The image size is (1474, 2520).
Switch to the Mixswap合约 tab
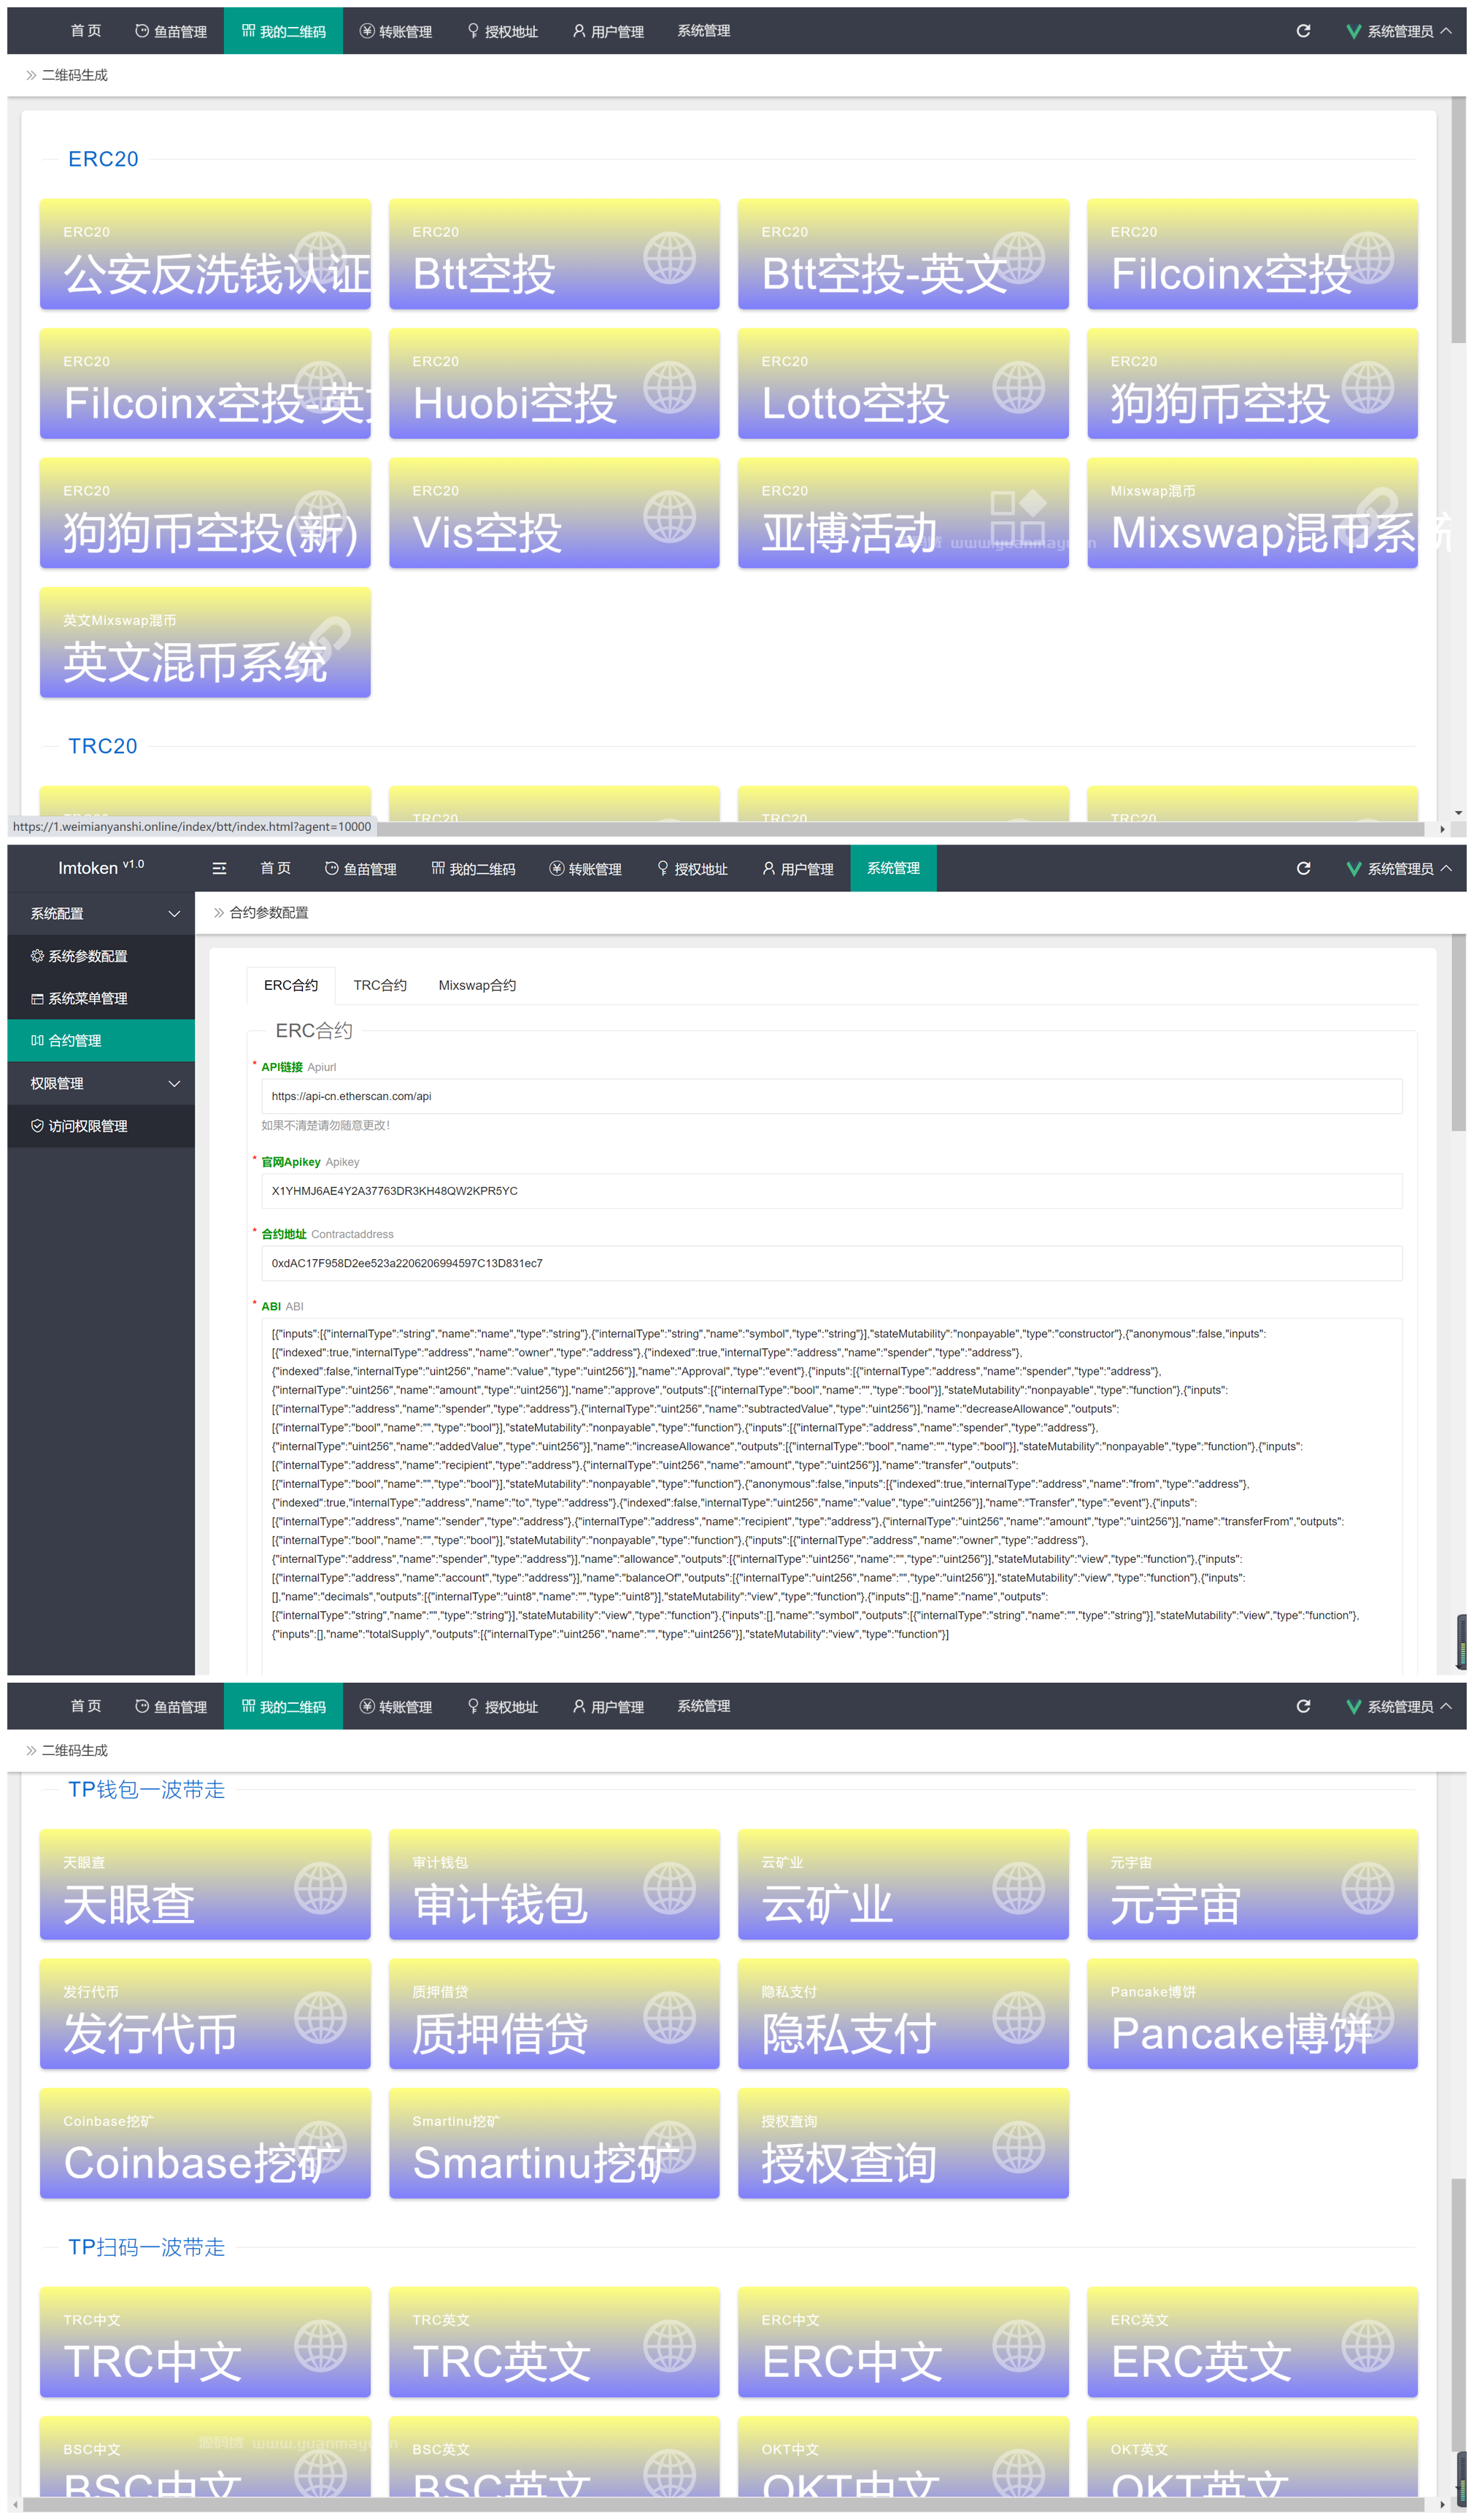click(x=476, y=985)
